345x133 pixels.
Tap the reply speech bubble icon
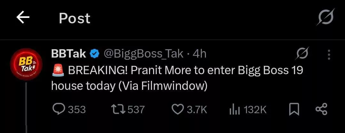click(x=59, y=110)
